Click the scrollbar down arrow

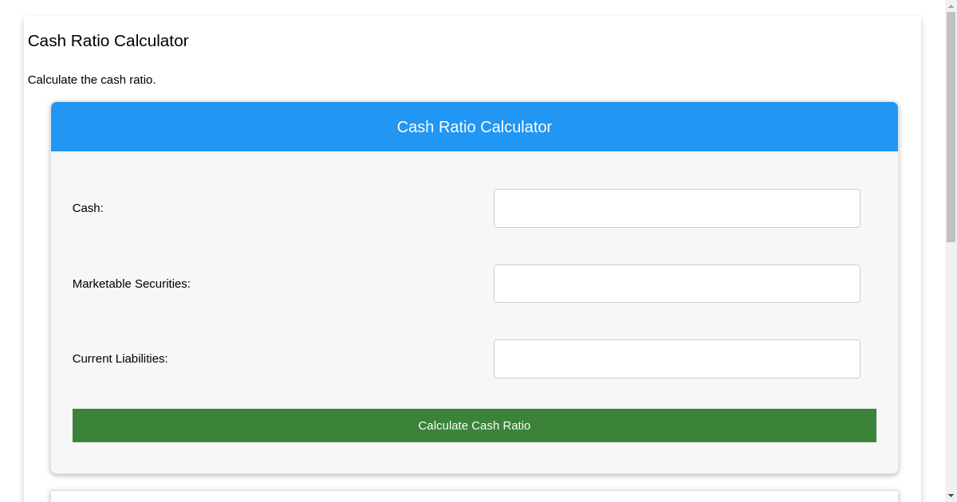pos(951,496)
